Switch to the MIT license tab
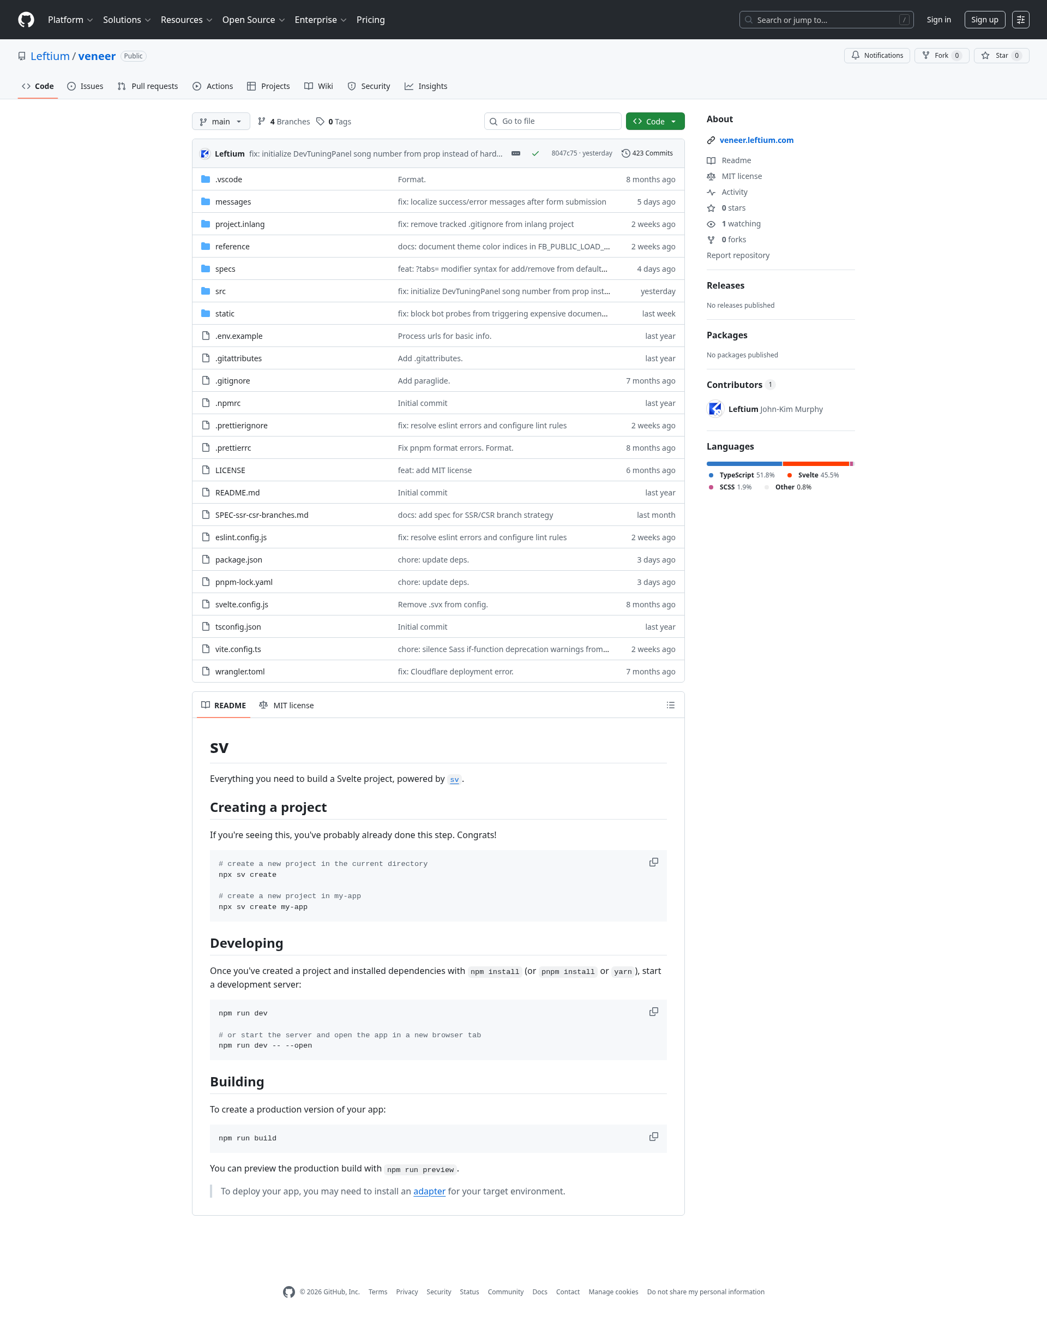The image size is (1047, 1321). 286,705
